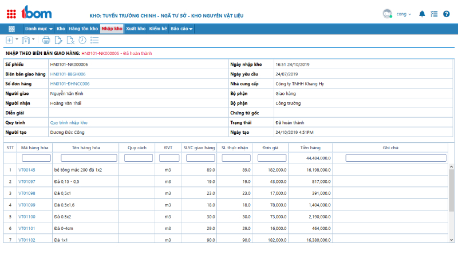Sort by Tên hàng hóa column header
This screenshot has height=255, width=458.
tap(86, 148)
